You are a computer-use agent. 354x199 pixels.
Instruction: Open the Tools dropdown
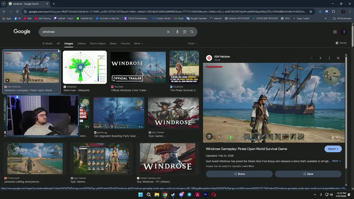pyautogui.click(x=192, y=43)
